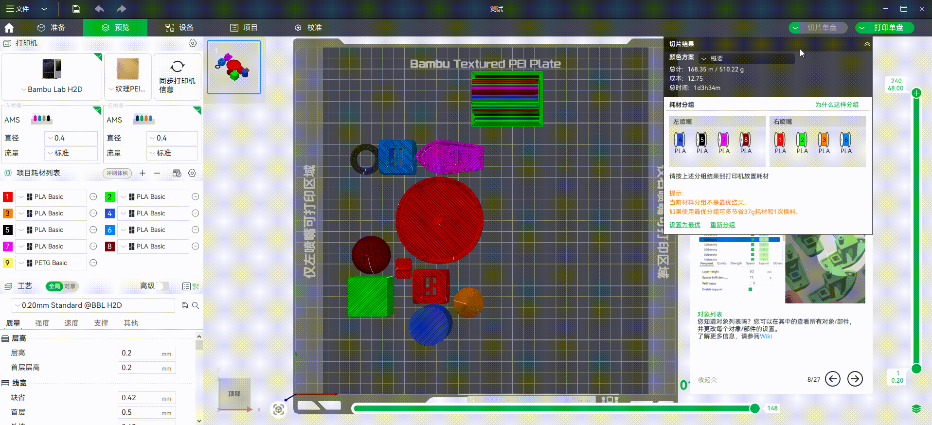Screen dimensions: 932x425
Task: Switch process scope to 全局
Action: (x=54, y=286)
